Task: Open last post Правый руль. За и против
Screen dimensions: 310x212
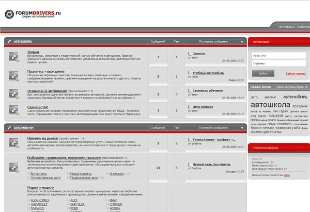Action: (x=212, y=164)
